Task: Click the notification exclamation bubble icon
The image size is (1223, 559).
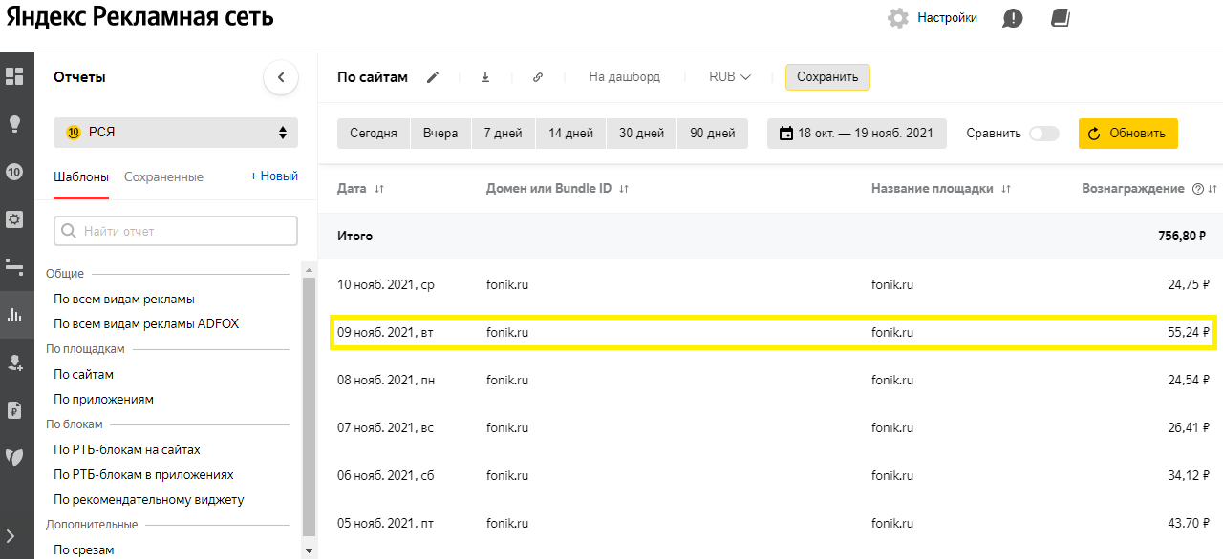Action: click(1013, 18)
